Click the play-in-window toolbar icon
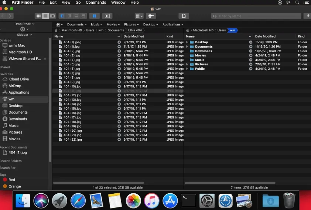This screenshot has width=311, height=210. [x=107, y=16]
